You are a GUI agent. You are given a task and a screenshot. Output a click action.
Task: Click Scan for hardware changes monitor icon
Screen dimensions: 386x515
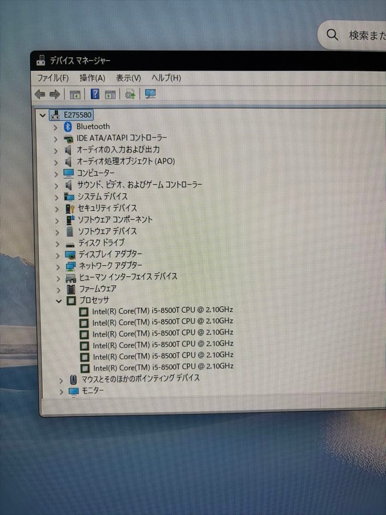tap(150, 94)
